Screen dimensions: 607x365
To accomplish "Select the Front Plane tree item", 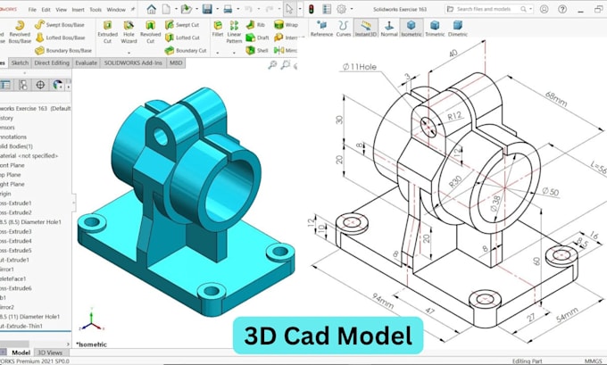I will [12, 165].
